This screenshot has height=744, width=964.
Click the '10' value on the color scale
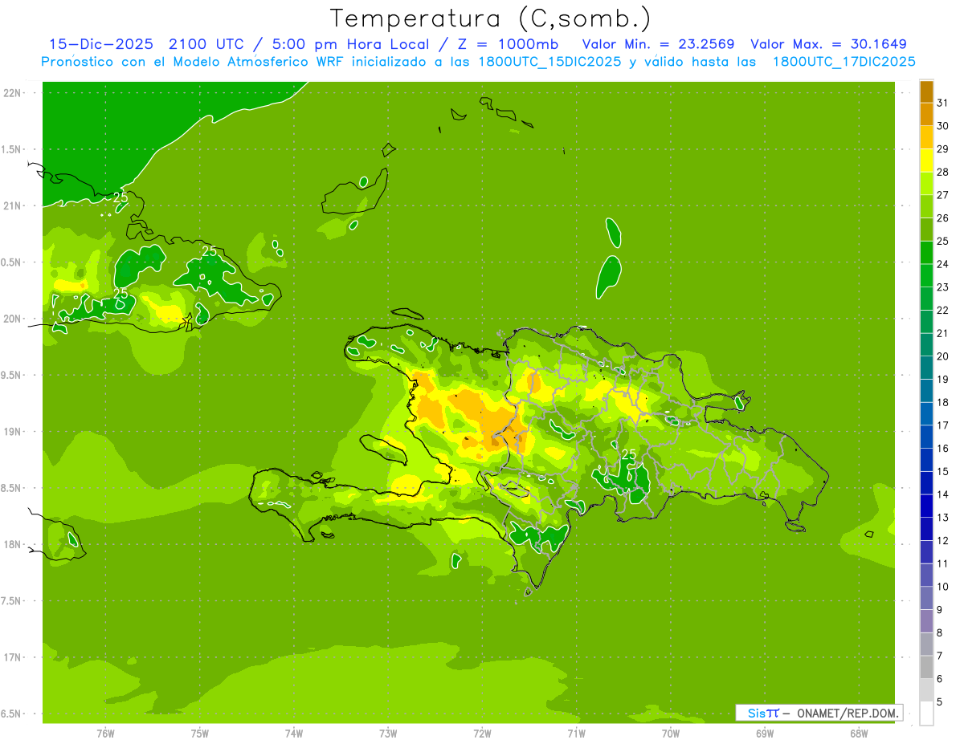click(x=943, y=586)
